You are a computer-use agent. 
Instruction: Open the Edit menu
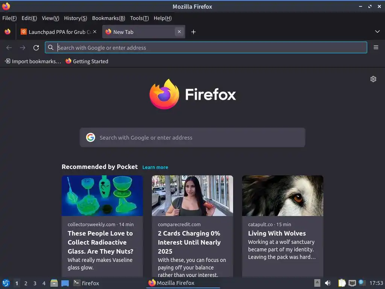coord(29,18)
